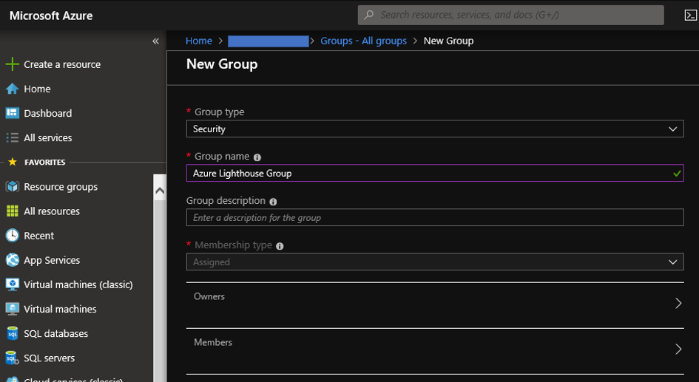
Task: Click the Favorites star icon
Action: (13, 162)
